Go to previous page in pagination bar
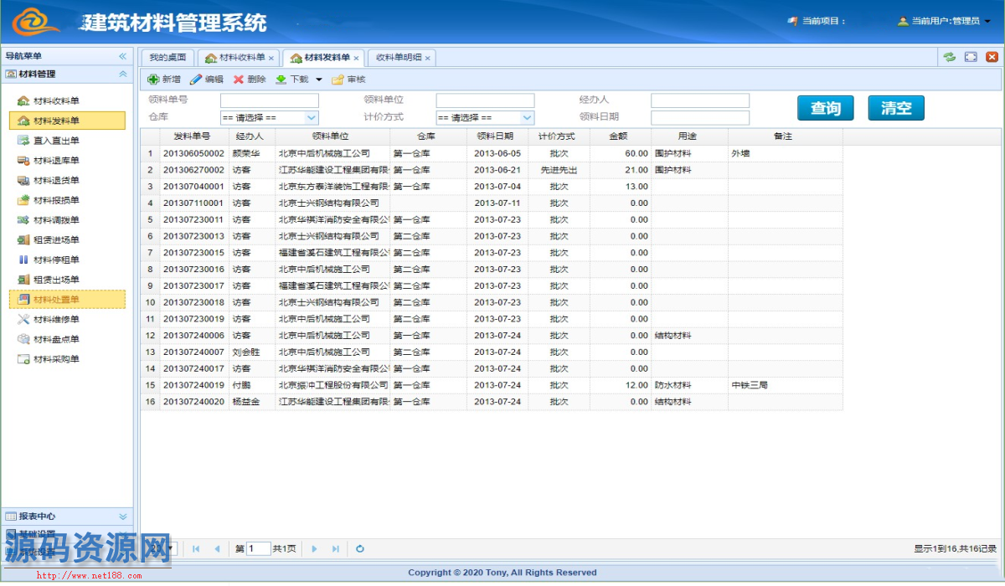 [217, 549]
